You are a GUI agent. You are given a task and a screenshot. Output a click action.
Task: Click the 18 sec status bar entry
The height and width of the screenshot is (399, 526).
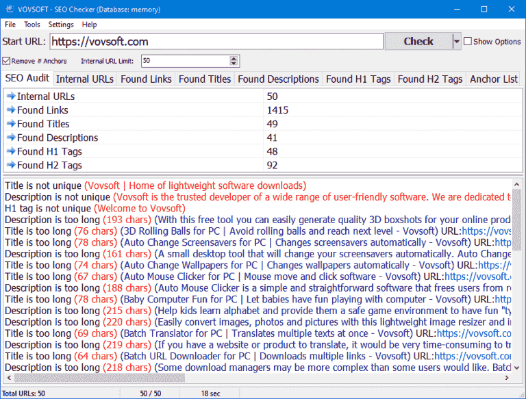(x=211, y=394)
